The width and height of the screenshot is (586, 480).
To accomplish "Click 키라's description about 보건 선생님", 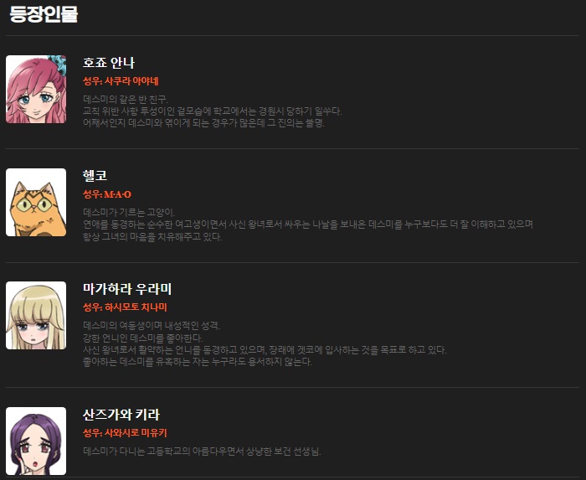I will tap(202, 452).
